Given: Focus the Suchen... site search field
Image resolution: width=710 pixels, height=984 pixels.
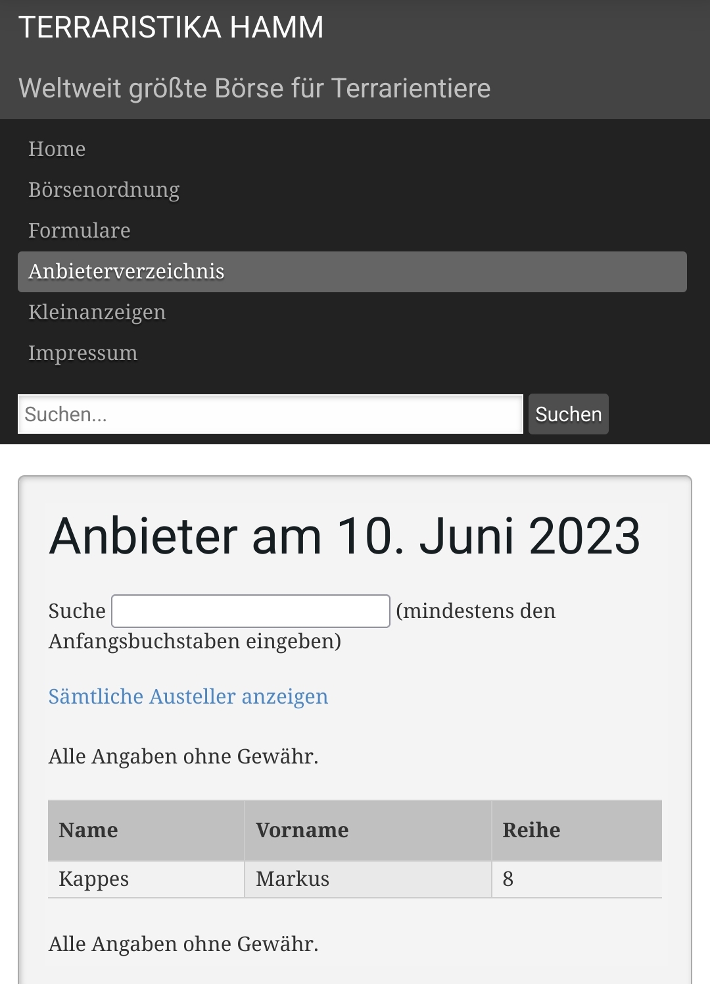Looking at the screenshot, I should [x=270, y=414].
